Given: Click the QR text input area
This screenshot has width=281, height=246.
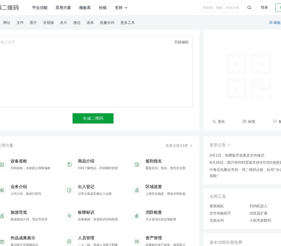Looking at the screenshot, I should (96, 72).
